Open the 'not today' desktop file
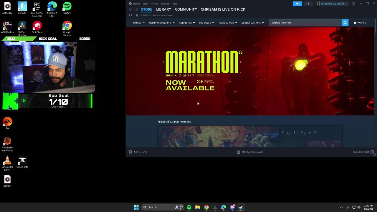377x212 pixels. (7, 8)
